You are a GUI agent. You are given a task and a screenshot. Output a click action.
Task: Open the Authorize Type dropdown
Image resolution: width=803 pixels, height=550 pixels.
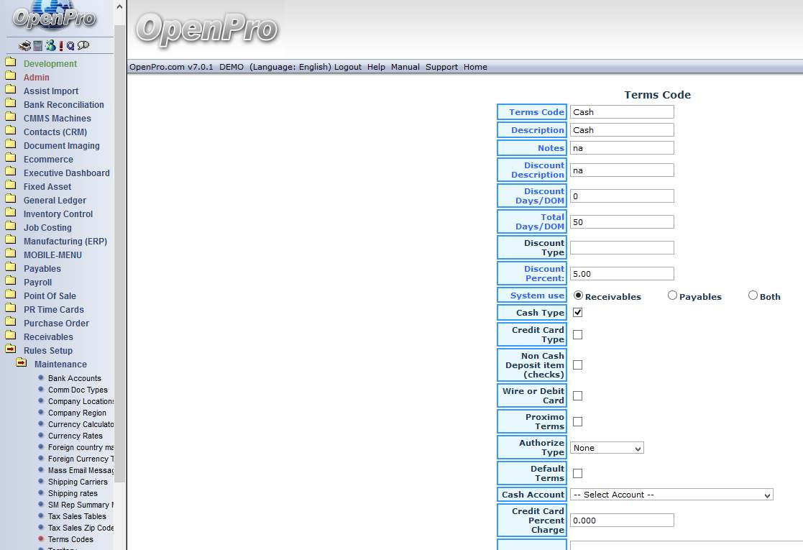607,448
